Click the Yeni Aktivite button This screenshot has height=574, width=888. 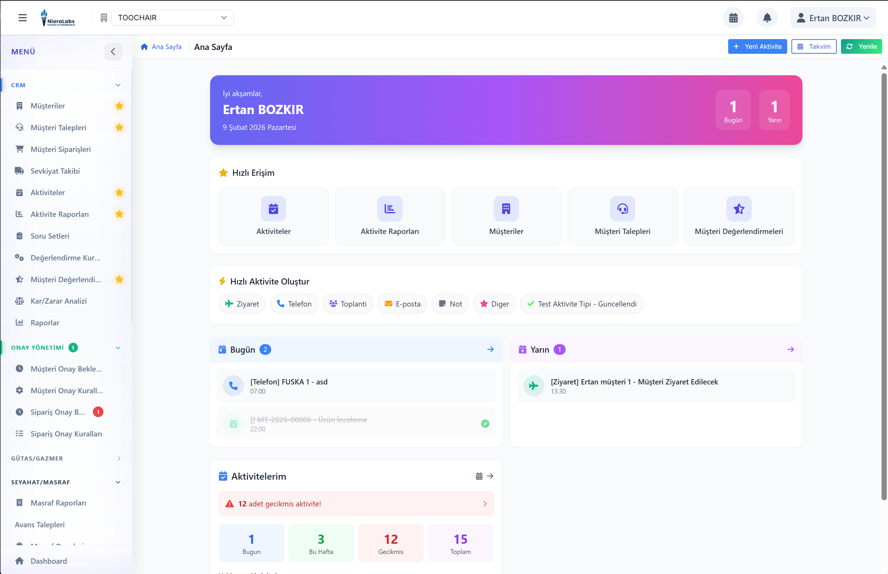tap(757, 46)
